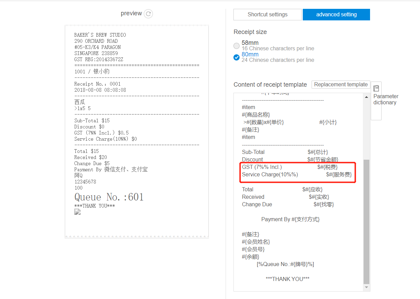Click "Receipt No.: 0001" in receipt preview
Image resolution: width=420 pixels, height=299 pixels.
[x=98, y=84]
